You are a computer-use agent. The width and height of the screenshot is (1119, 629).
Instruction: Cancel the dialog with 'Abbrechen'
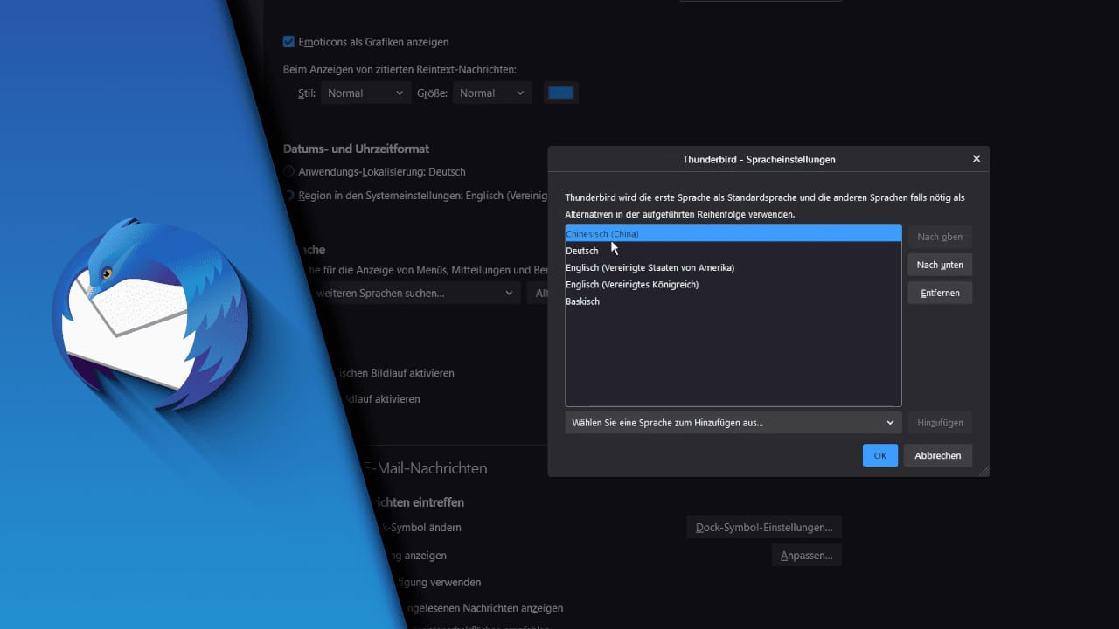938,455
